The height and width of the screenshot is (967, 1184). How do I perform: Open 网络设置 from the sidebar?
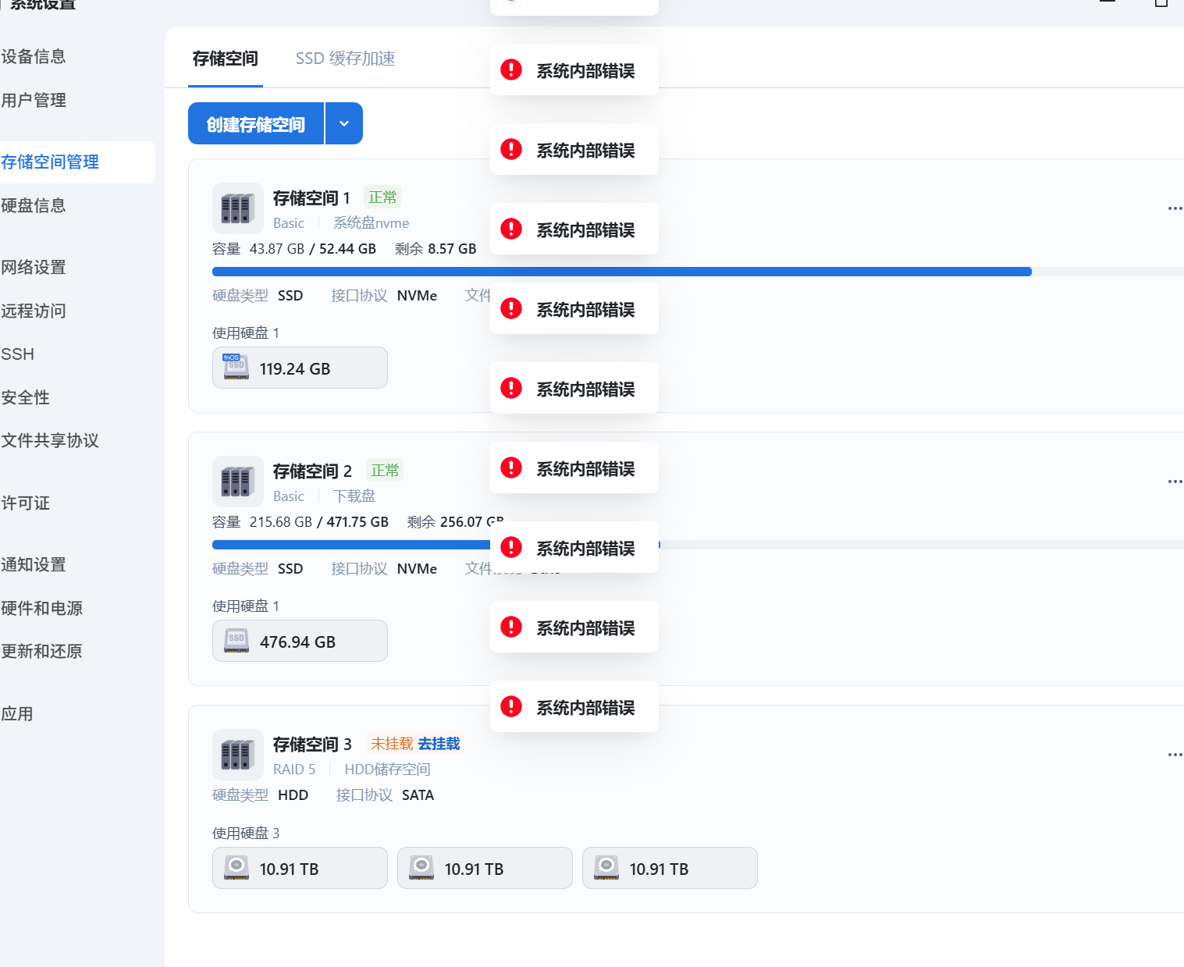coord(34,267)
